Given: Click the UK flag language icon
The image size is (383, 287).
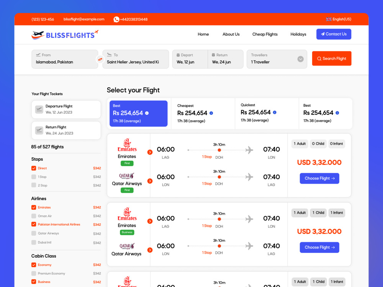Looking at the screenshot, I should click(329, 19).
